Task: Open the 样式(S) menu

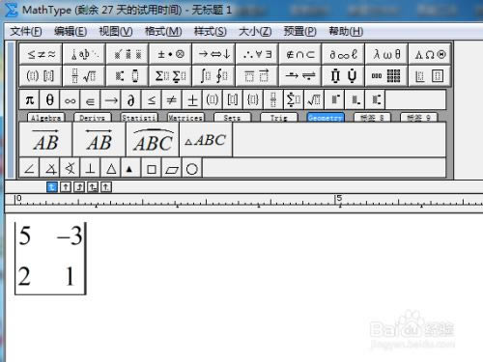Action: pos(210,31)
